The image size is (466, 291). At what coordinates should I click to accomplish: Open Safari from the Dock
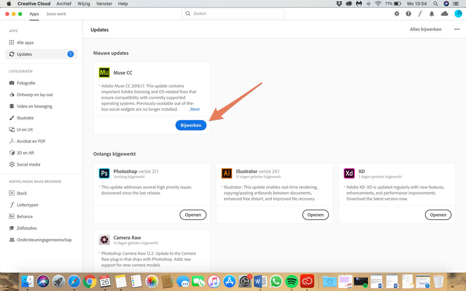click(x=74, y=281)
